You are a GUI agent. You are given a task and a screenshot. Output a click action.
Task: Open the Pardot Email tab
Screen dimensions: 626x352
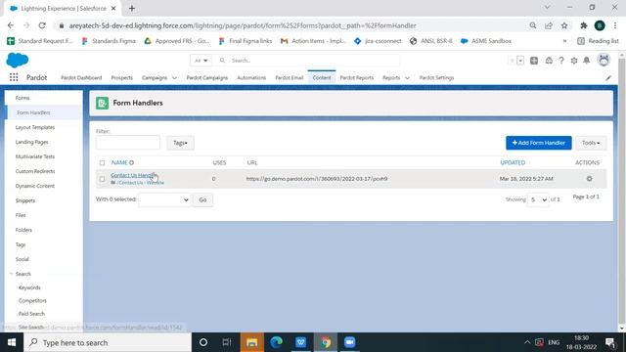pyautogui.click(x=290, y=78)
